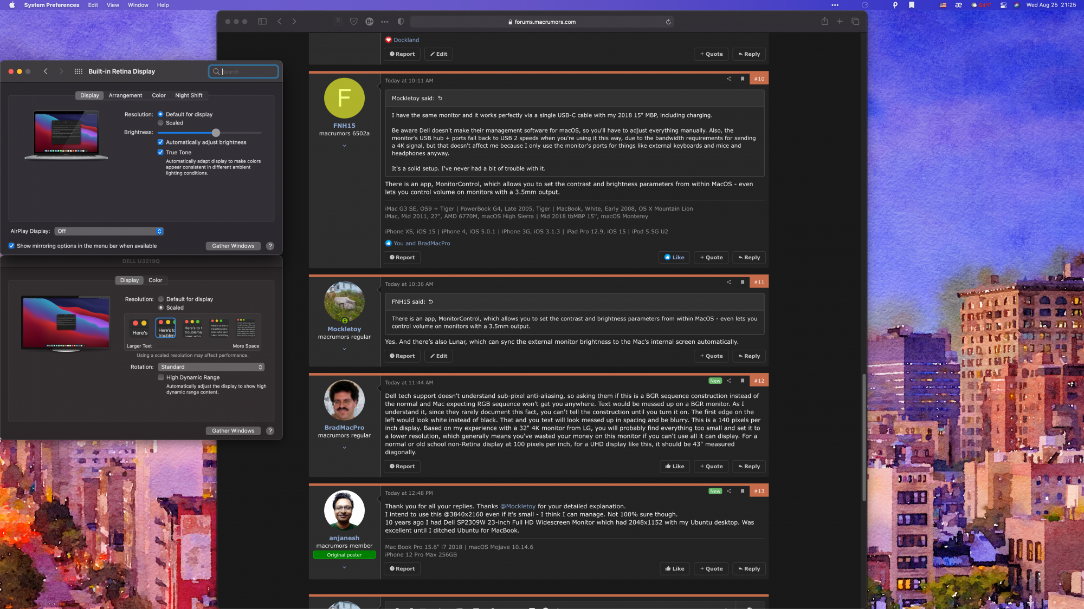This screenshot has height=609, width=1084.
Task: Open tab overview icon in Safari
Action: pyautogui.click(x=855, y=22)
